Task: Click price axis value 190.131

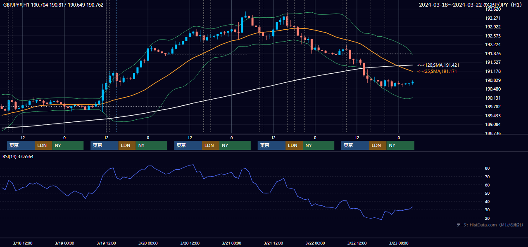Action: pos(492,98)
